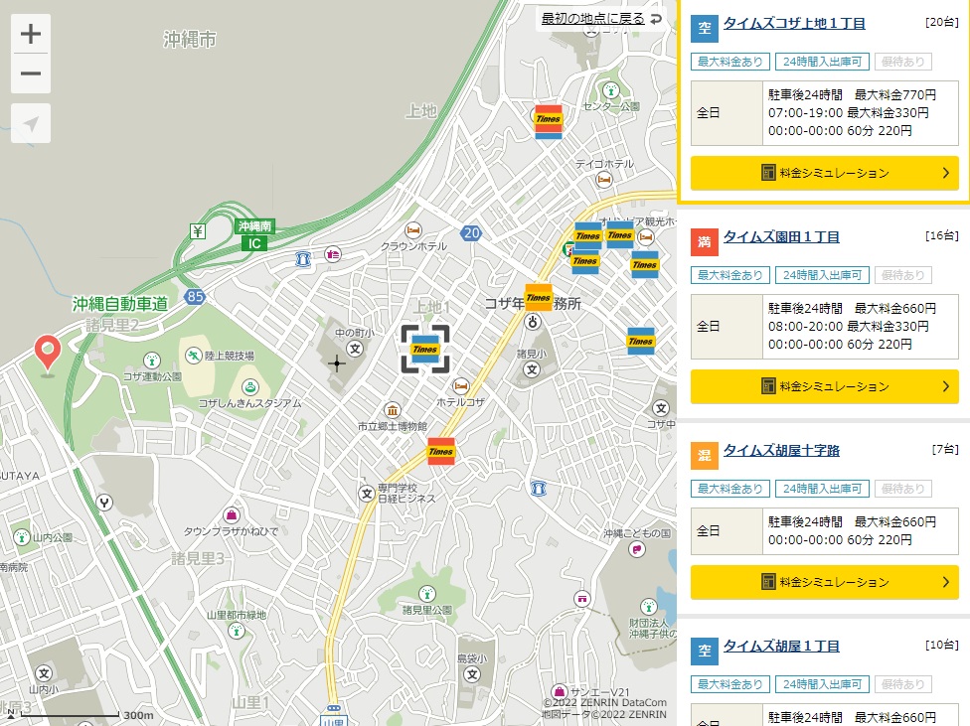Click the [7台] capacity text

945,449
